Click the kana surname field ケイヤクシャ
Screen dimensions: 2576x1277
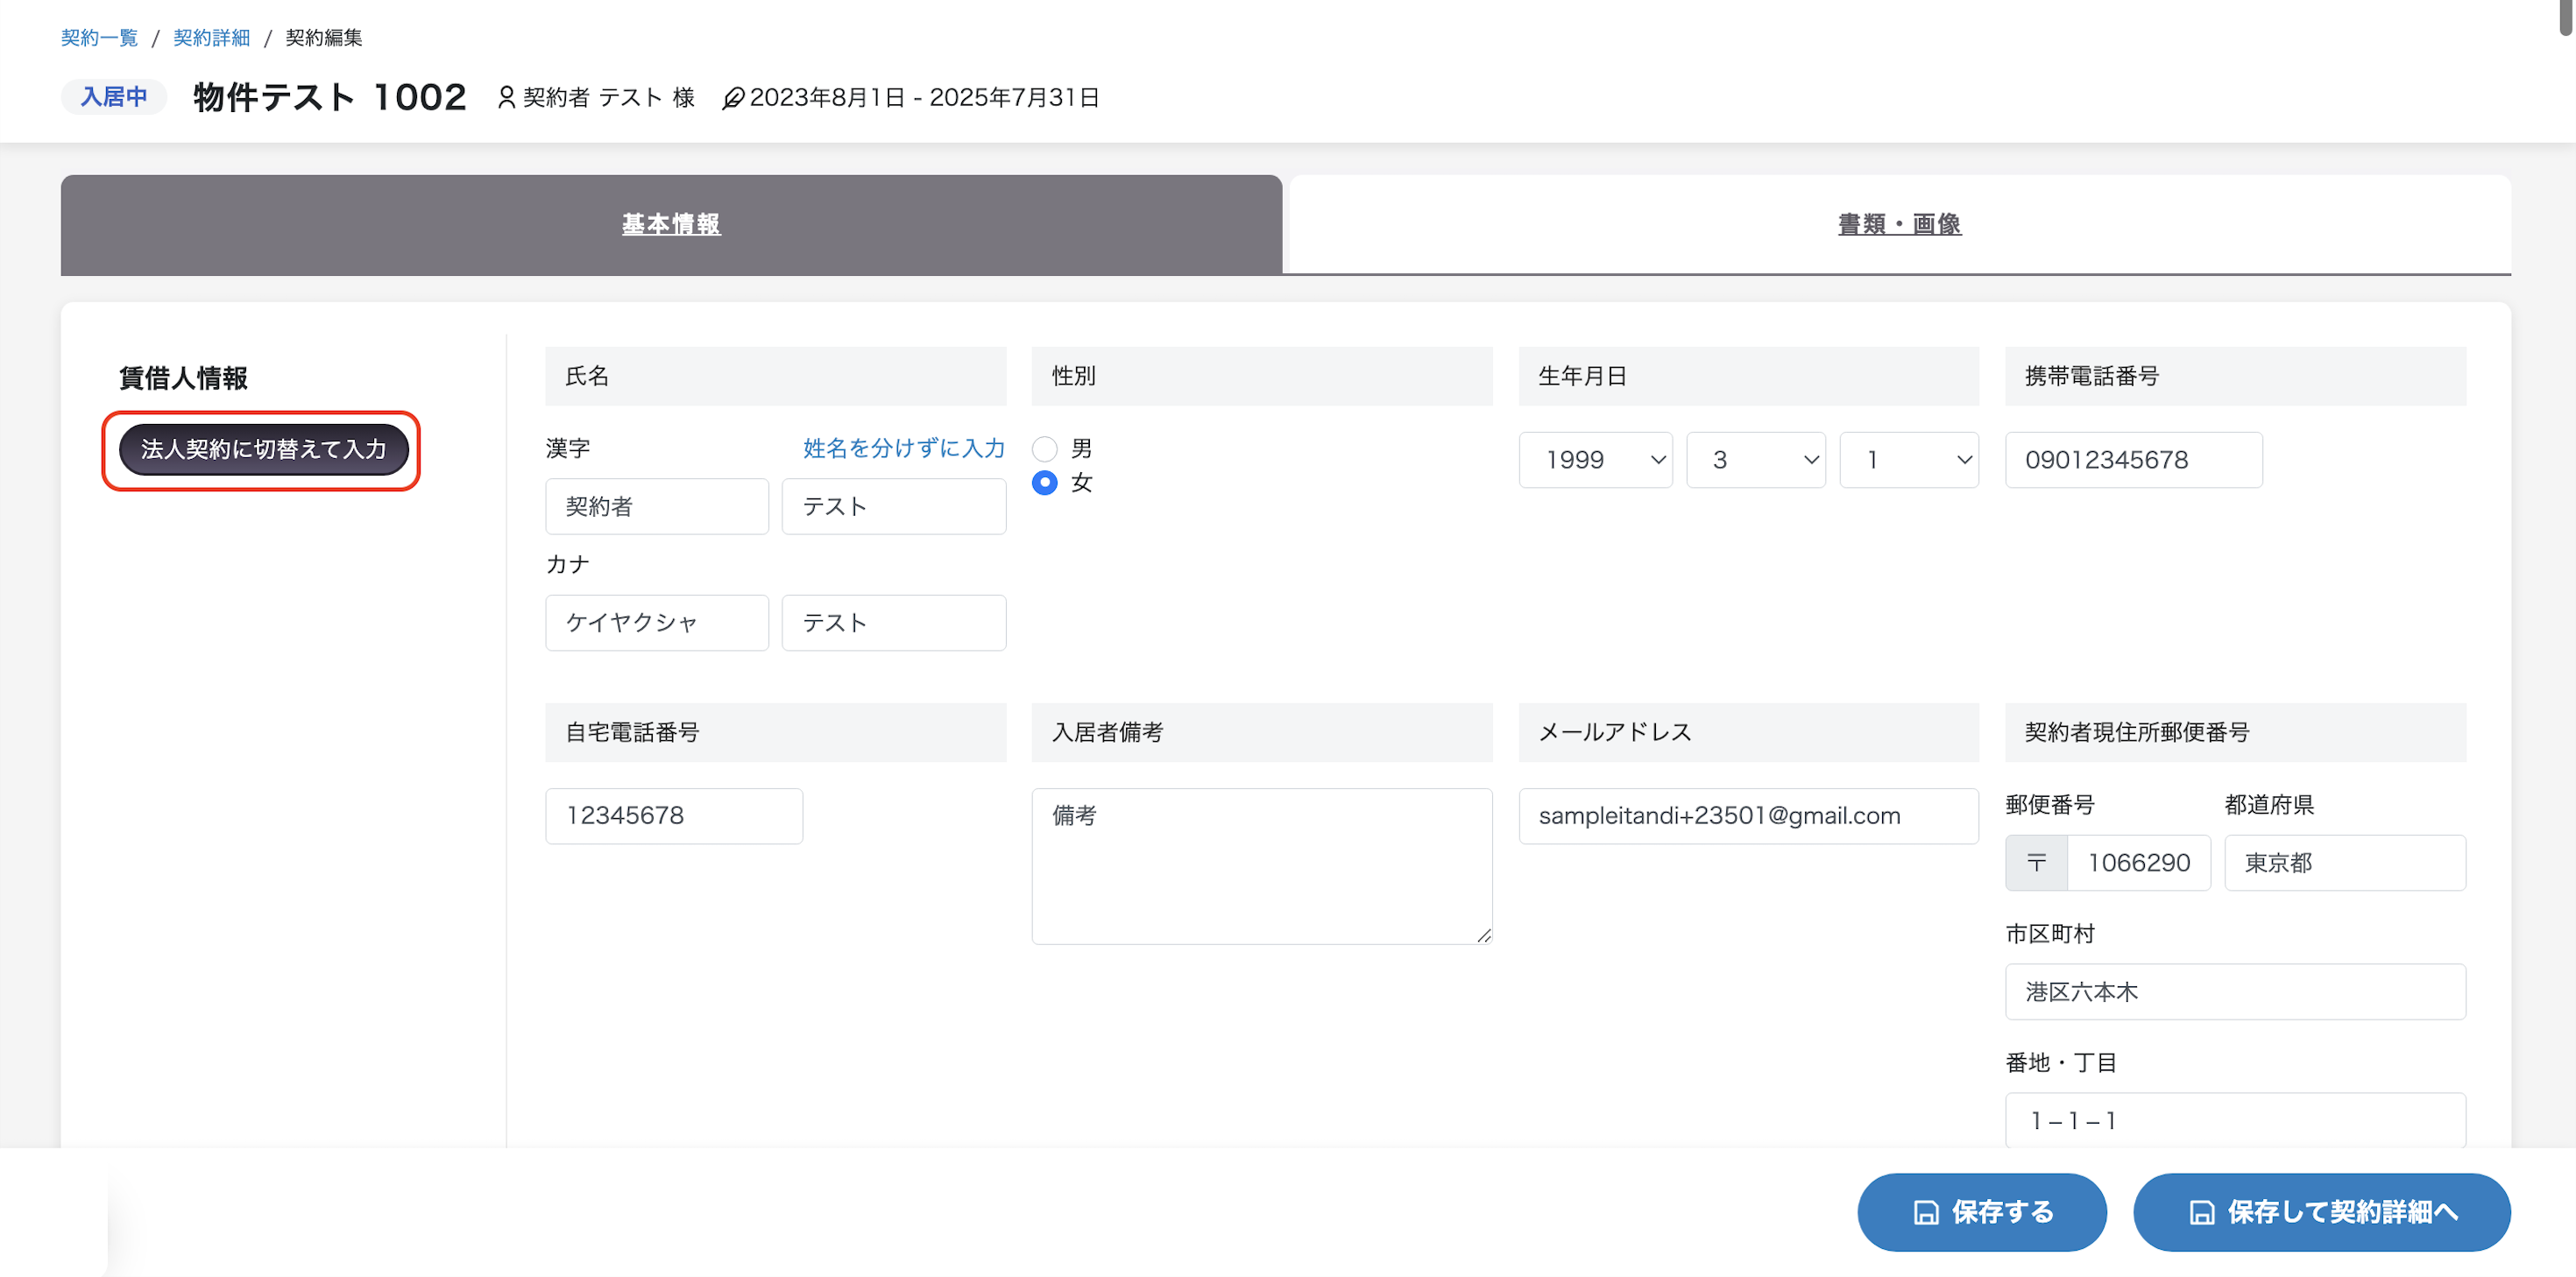point(657,623)
